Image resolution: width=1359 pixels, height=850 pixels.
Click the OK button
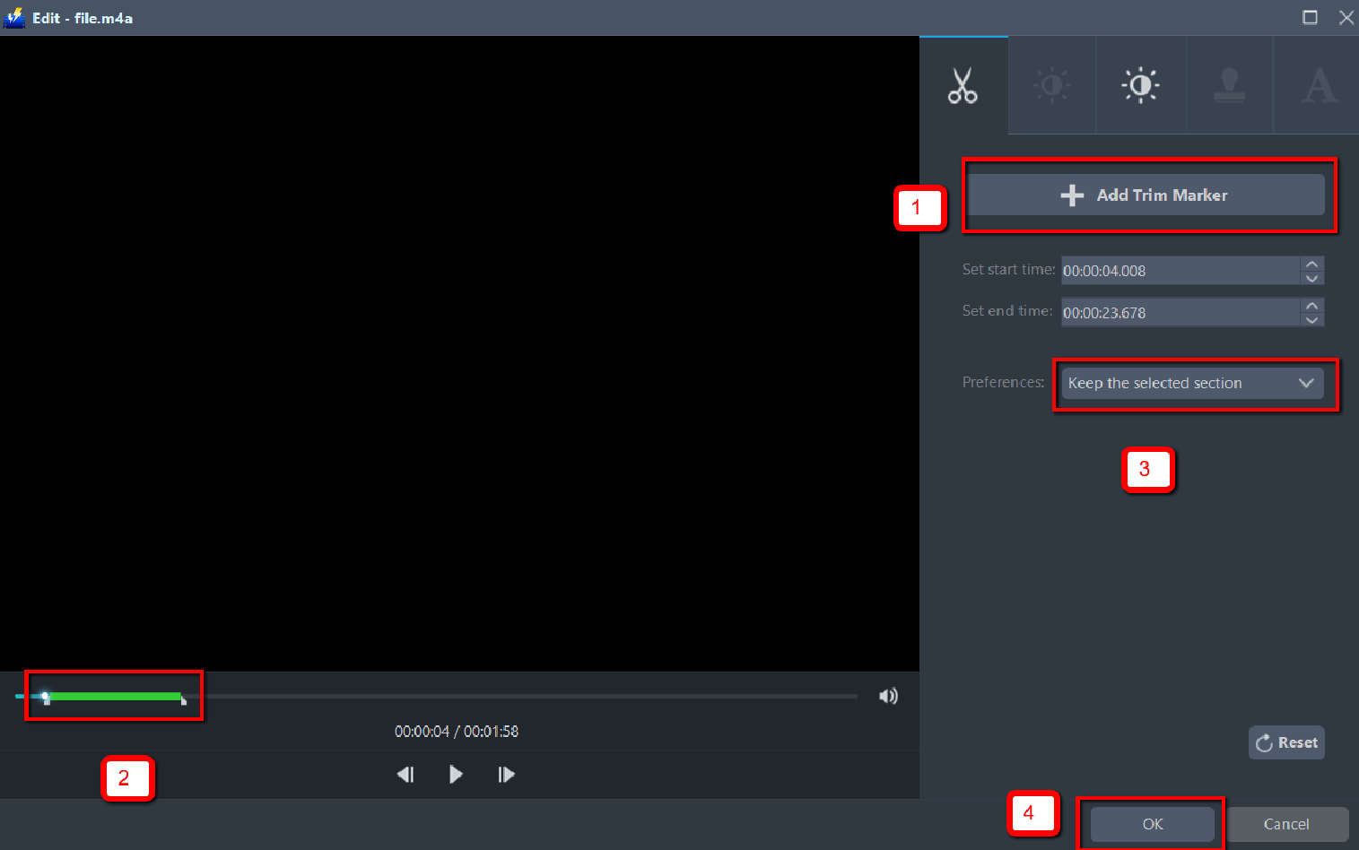pos(1153,824)
